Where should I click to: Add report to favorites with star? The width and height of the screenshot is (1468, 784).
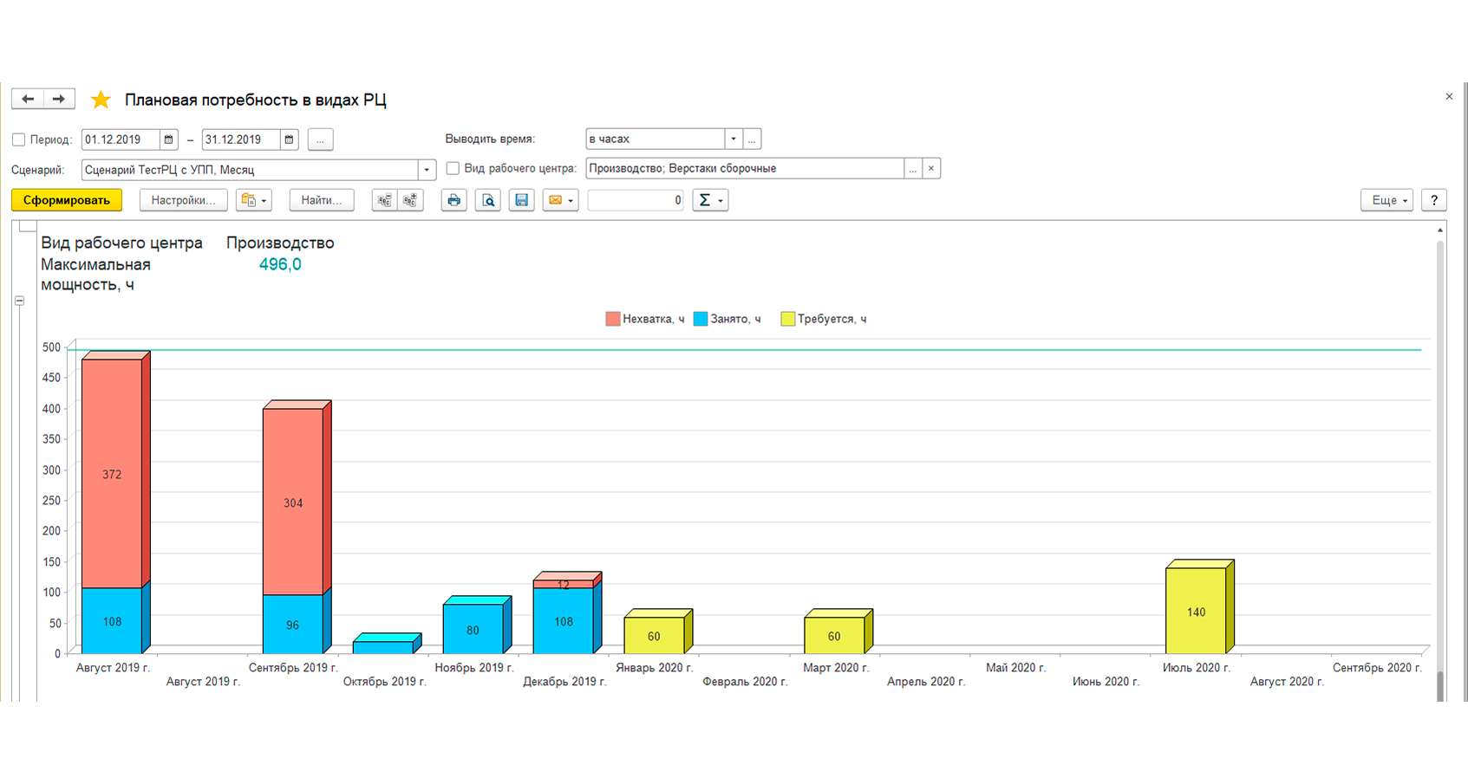coord(101,100)
